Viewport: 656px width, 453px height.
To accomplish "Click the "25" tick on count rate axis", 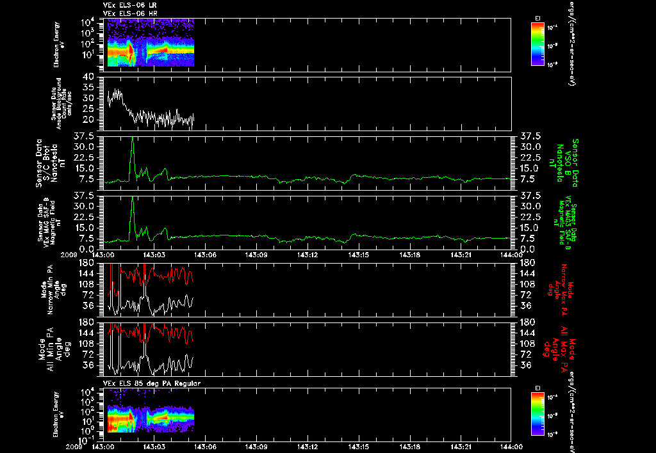I will [88, 109].
